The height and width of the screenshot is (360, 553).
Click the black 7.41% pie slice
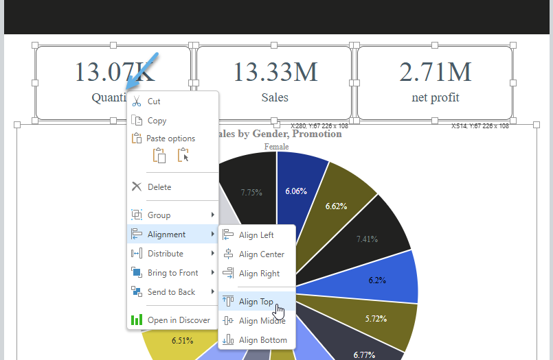(367, 239)
